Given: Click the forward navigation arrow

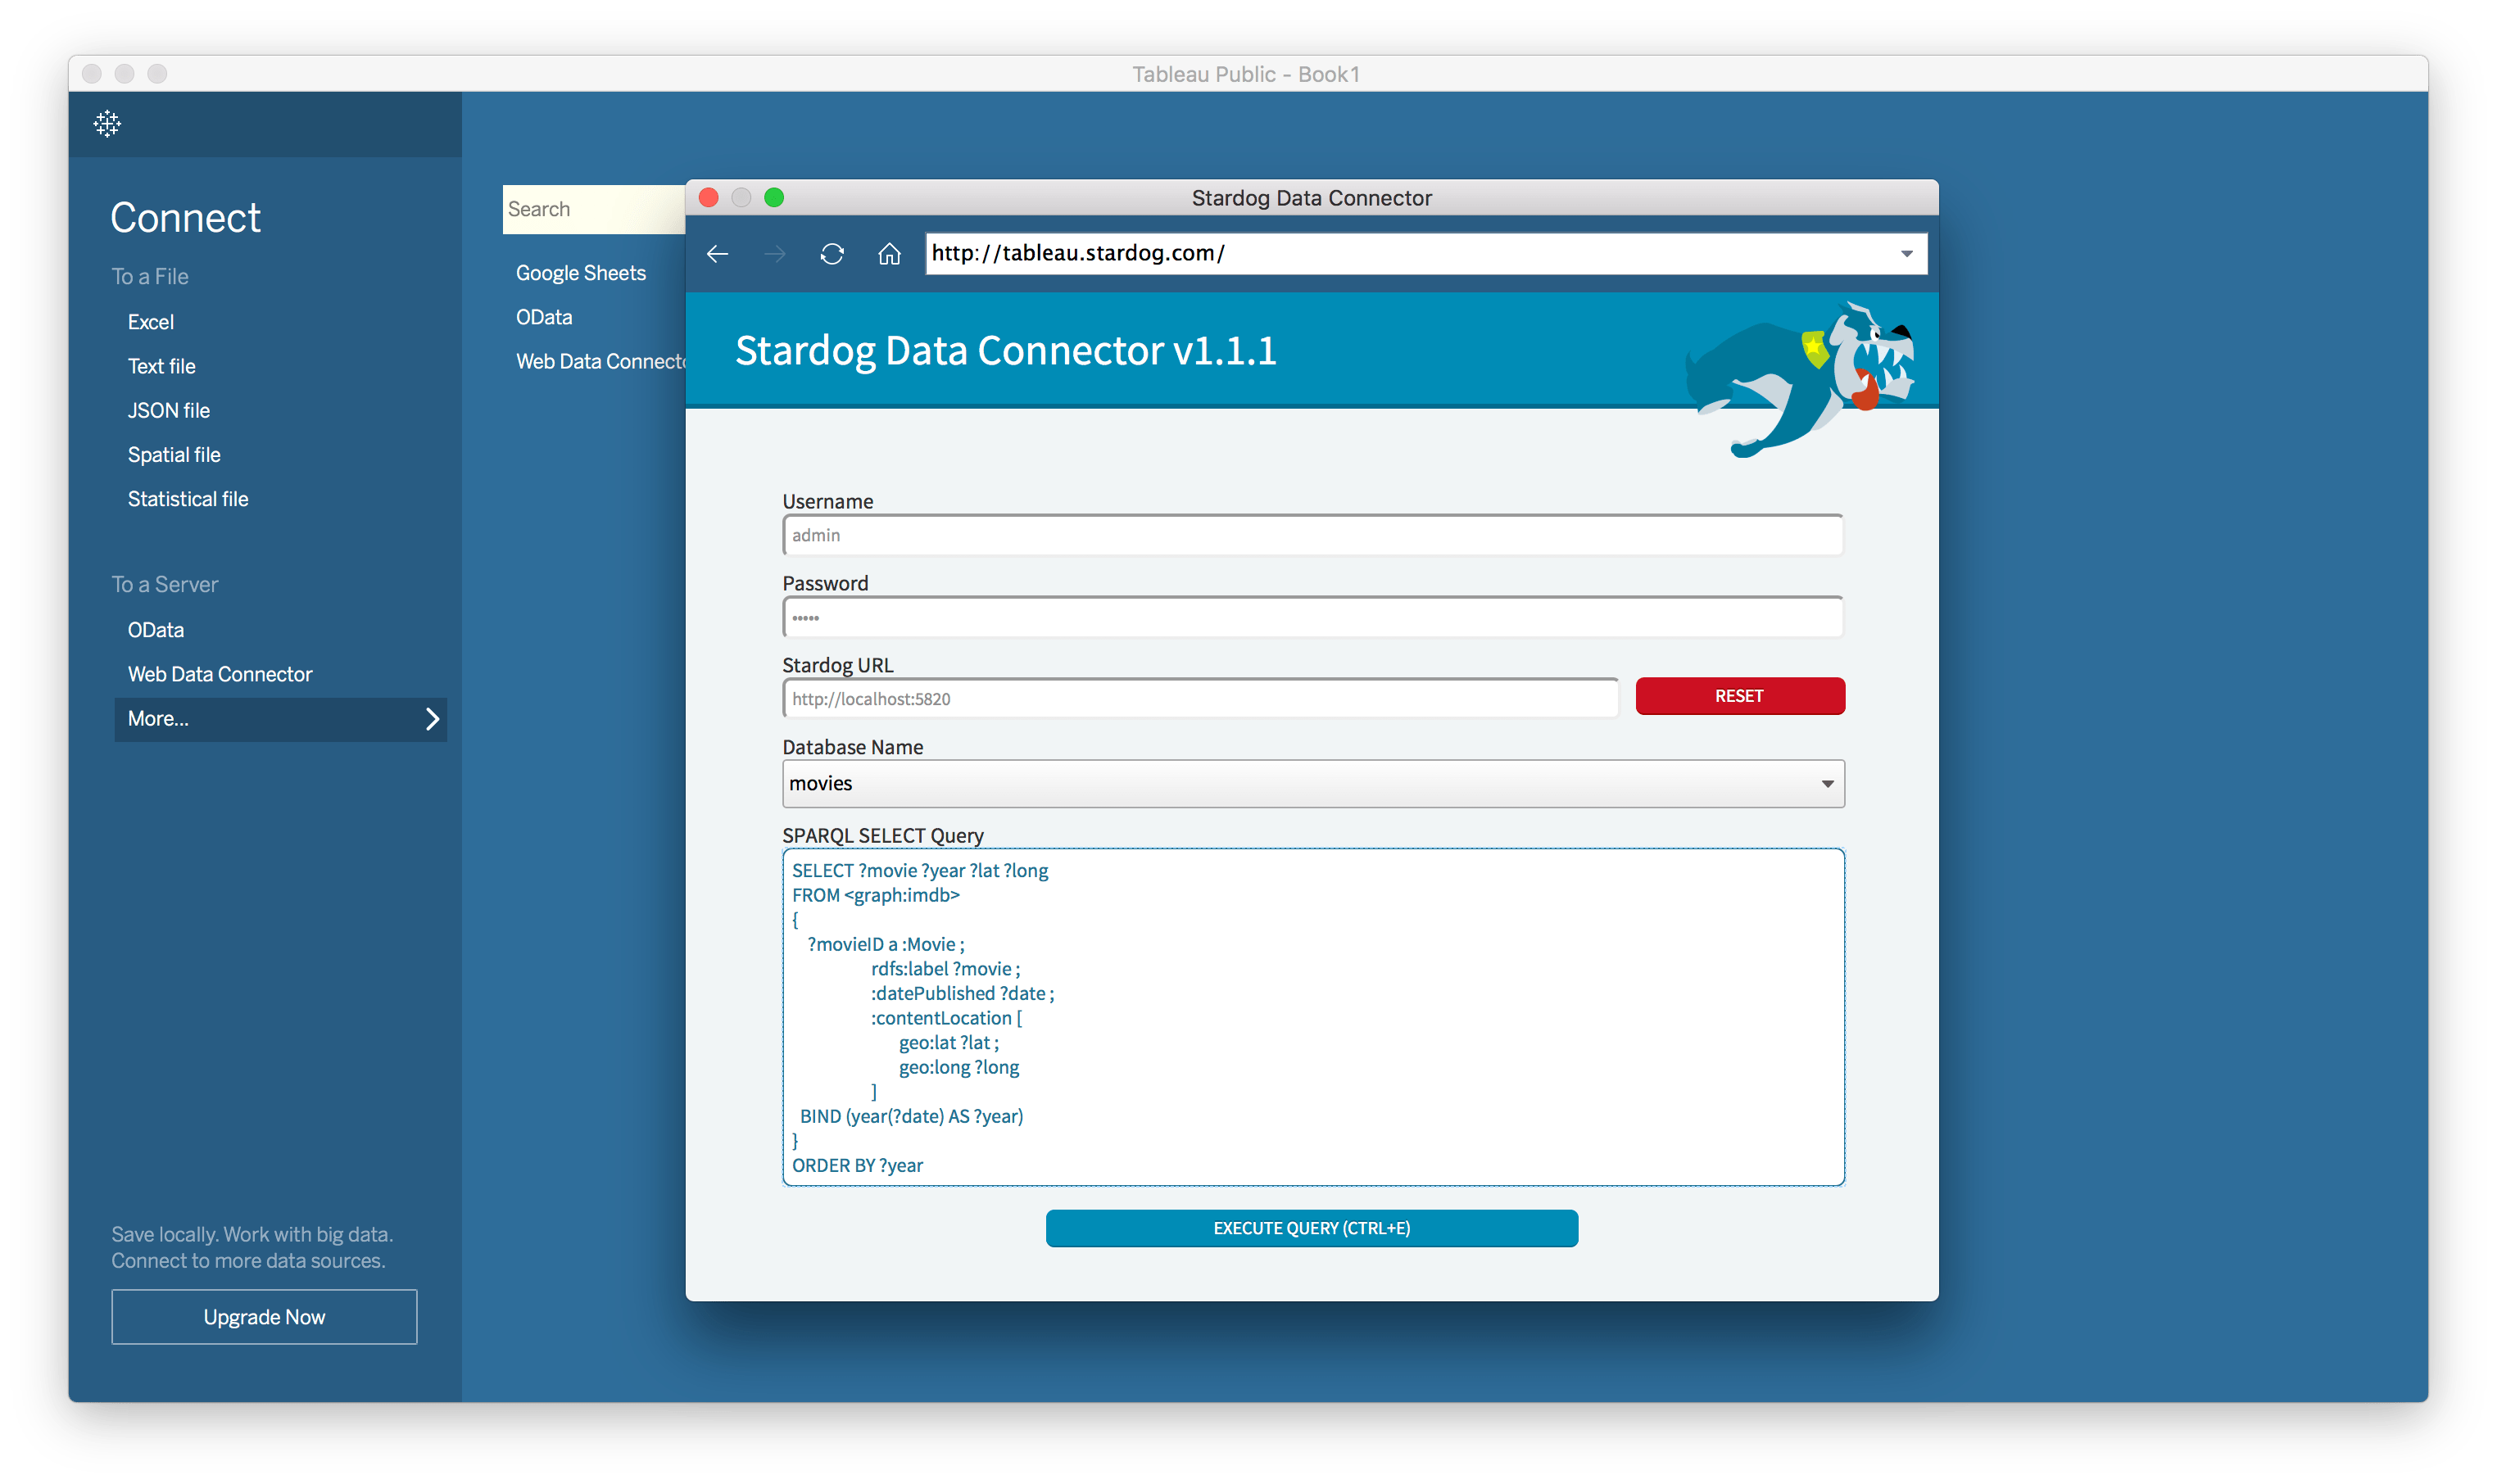Looking at the screenshot, I should coord(774,254).
